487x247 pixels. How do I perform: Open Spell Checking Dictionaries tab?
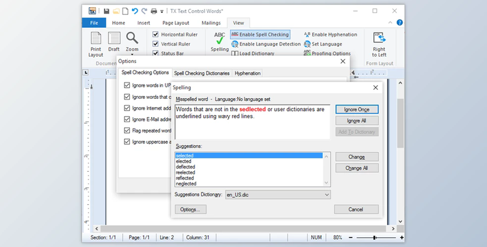pos(201,73)
